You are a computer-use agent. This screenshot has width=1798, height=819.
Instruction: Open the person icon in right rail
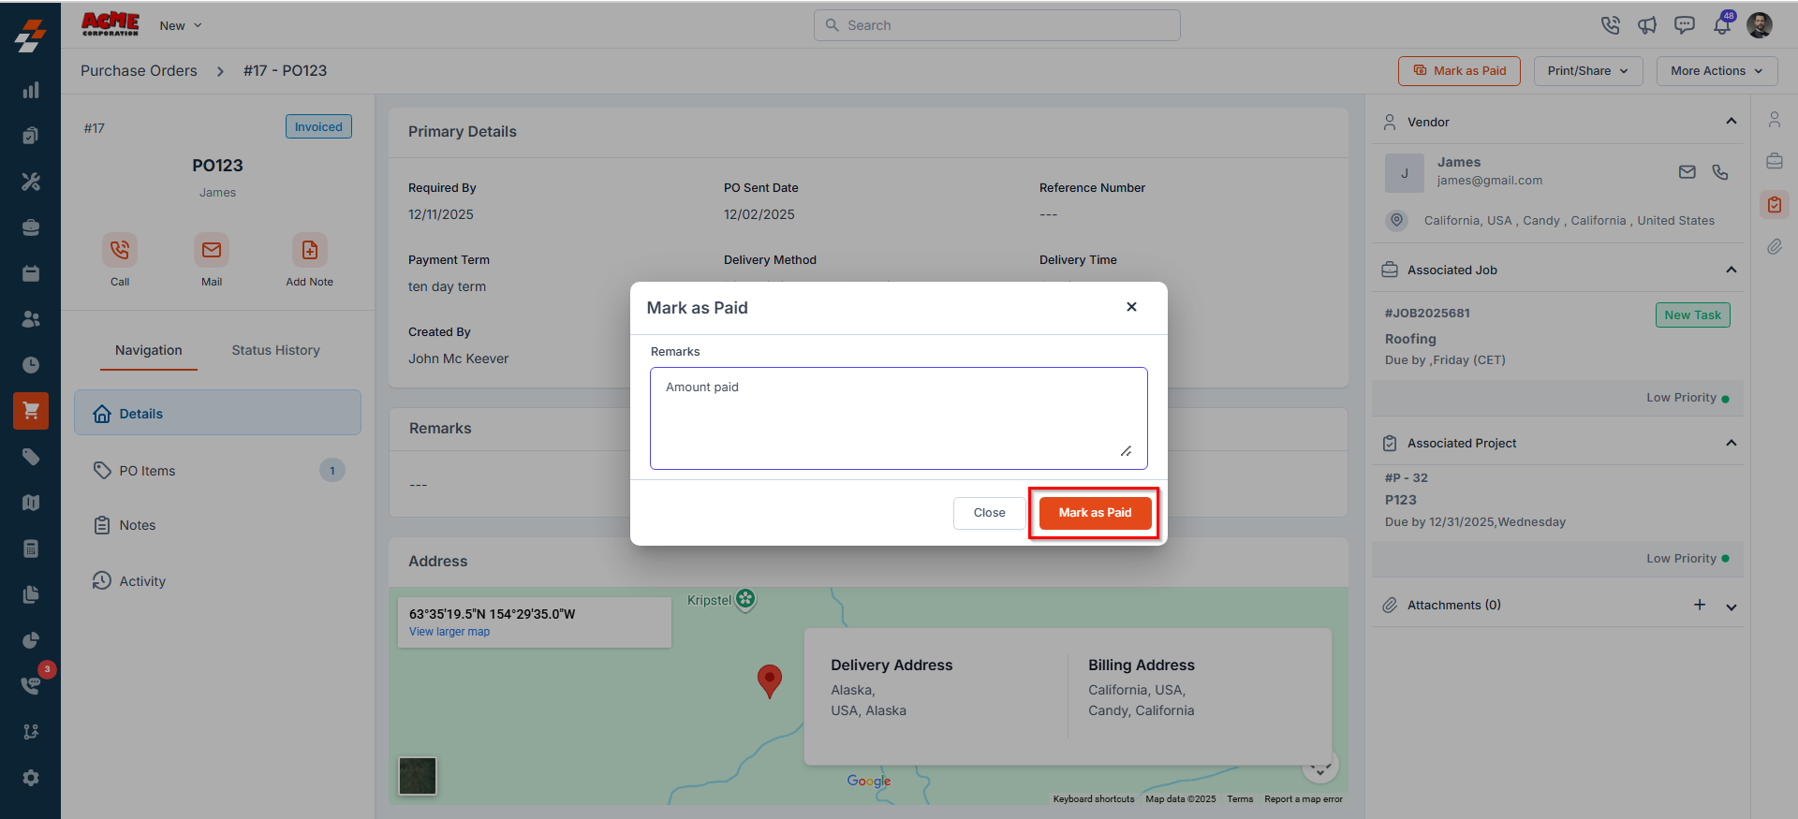click(1775, 120)
